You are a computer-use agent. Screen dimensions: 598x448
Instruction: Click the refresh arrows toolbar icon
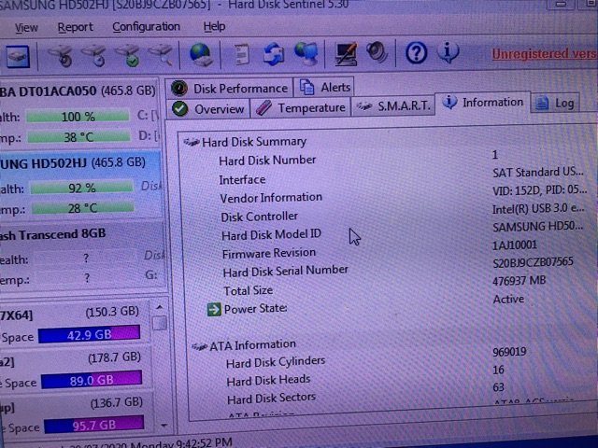click(x=273, y=54)
